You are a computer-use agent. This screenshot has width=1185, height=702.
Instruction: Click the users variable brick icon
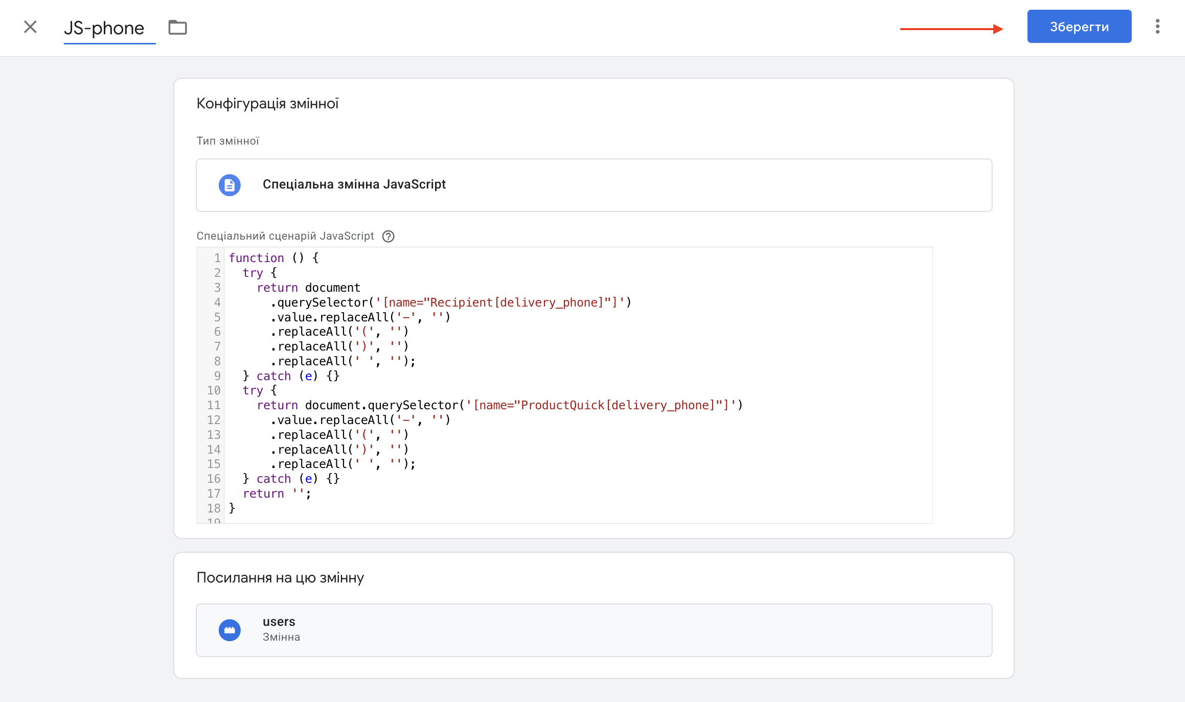pyautogui.click(x=230, y=630)
